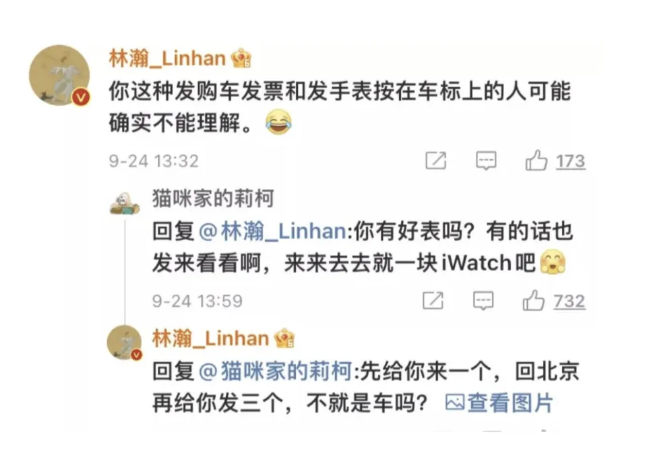
Task: Click the like count 732
Action: [x=569, y=301]
